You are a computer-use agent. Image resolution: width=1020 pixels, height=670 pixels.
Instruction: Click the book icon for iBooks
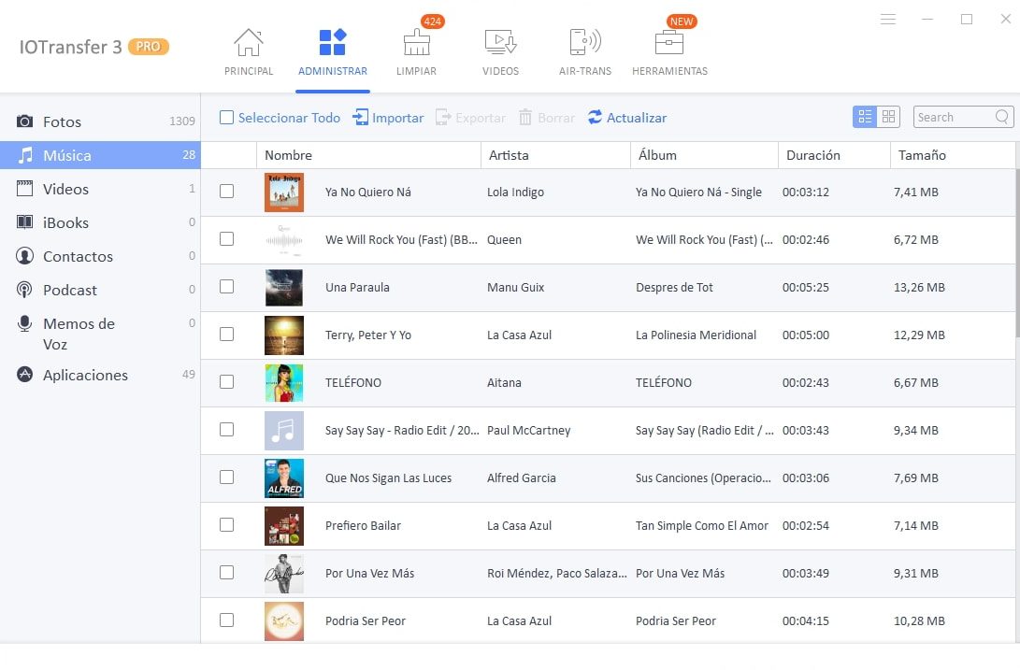pyautogui.click(x=24, y=221)
